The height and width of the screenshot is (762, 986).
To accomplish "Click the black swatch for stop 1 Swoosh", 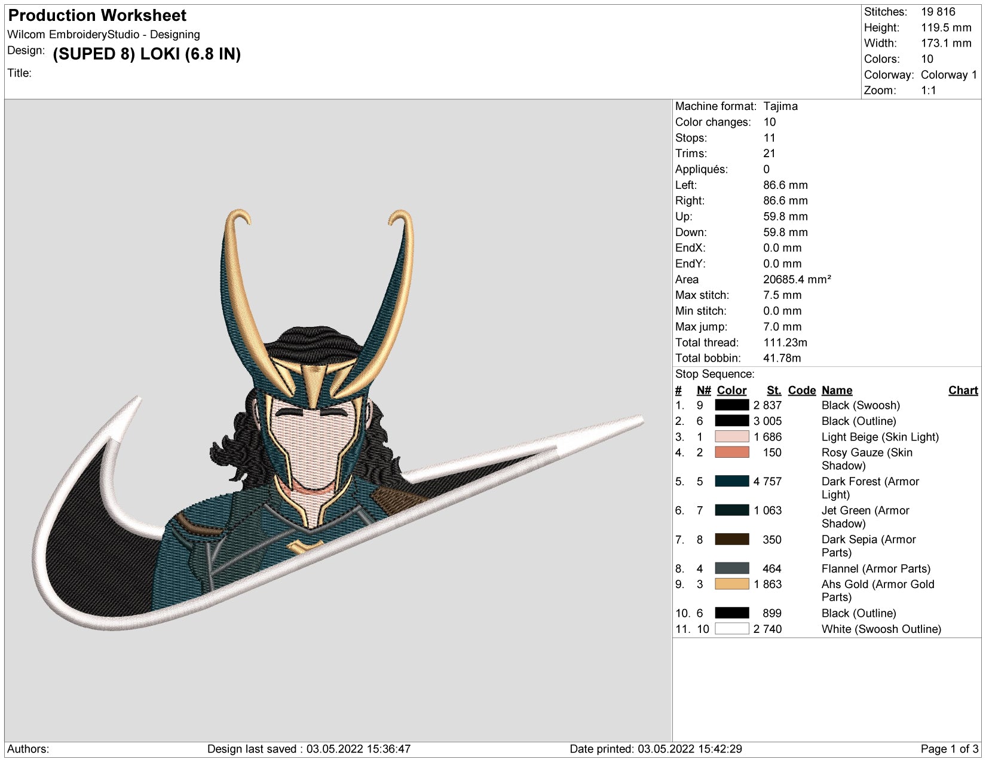I will pos(731,405).
